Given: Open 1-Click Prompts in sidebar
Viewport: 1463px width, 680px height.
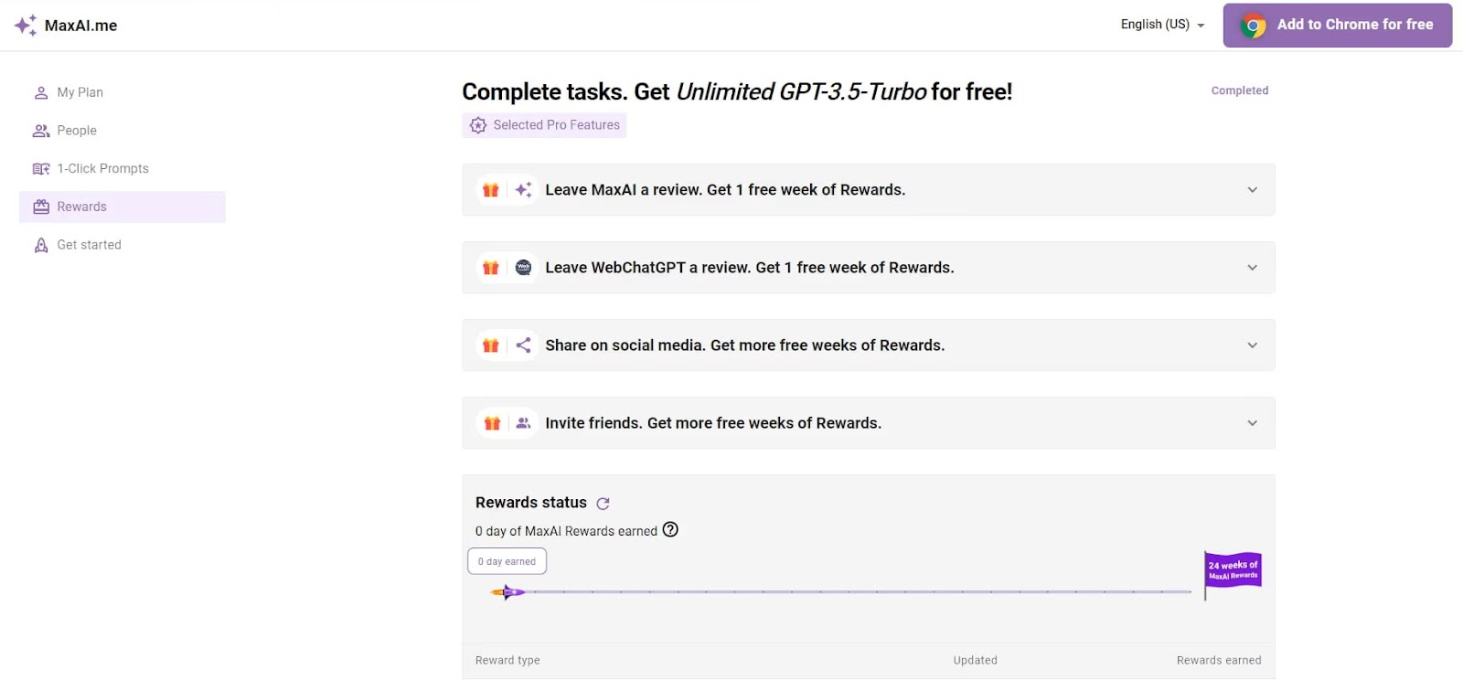Looking at the screenshot, I should (x=102, y=169).
